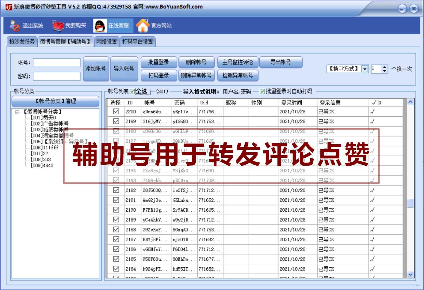Click the 扫码登录 button
The image size is (424, 290).
pyautogui.click(x=159, y=75)
